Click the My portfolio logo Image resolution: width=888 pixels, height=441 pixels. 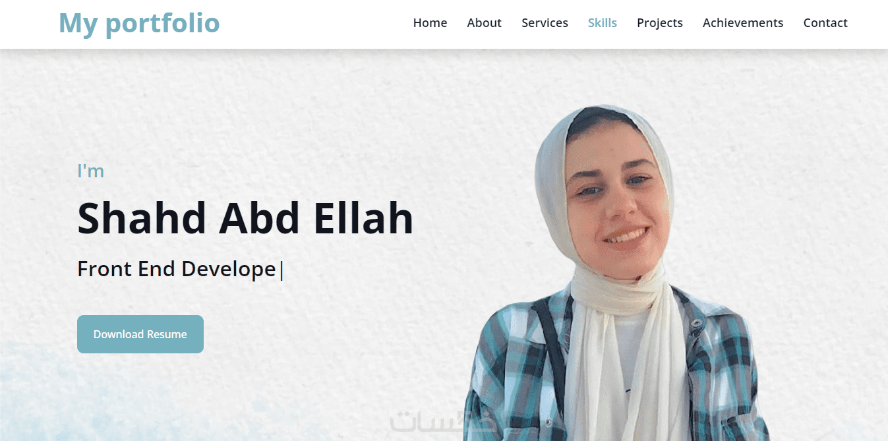click(x=139, y=24)
